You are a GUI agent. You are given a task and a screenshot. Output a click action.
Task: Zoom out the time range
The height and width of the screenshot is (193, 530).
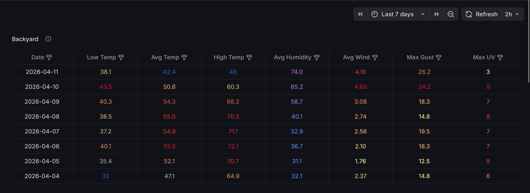coord(451,14)
